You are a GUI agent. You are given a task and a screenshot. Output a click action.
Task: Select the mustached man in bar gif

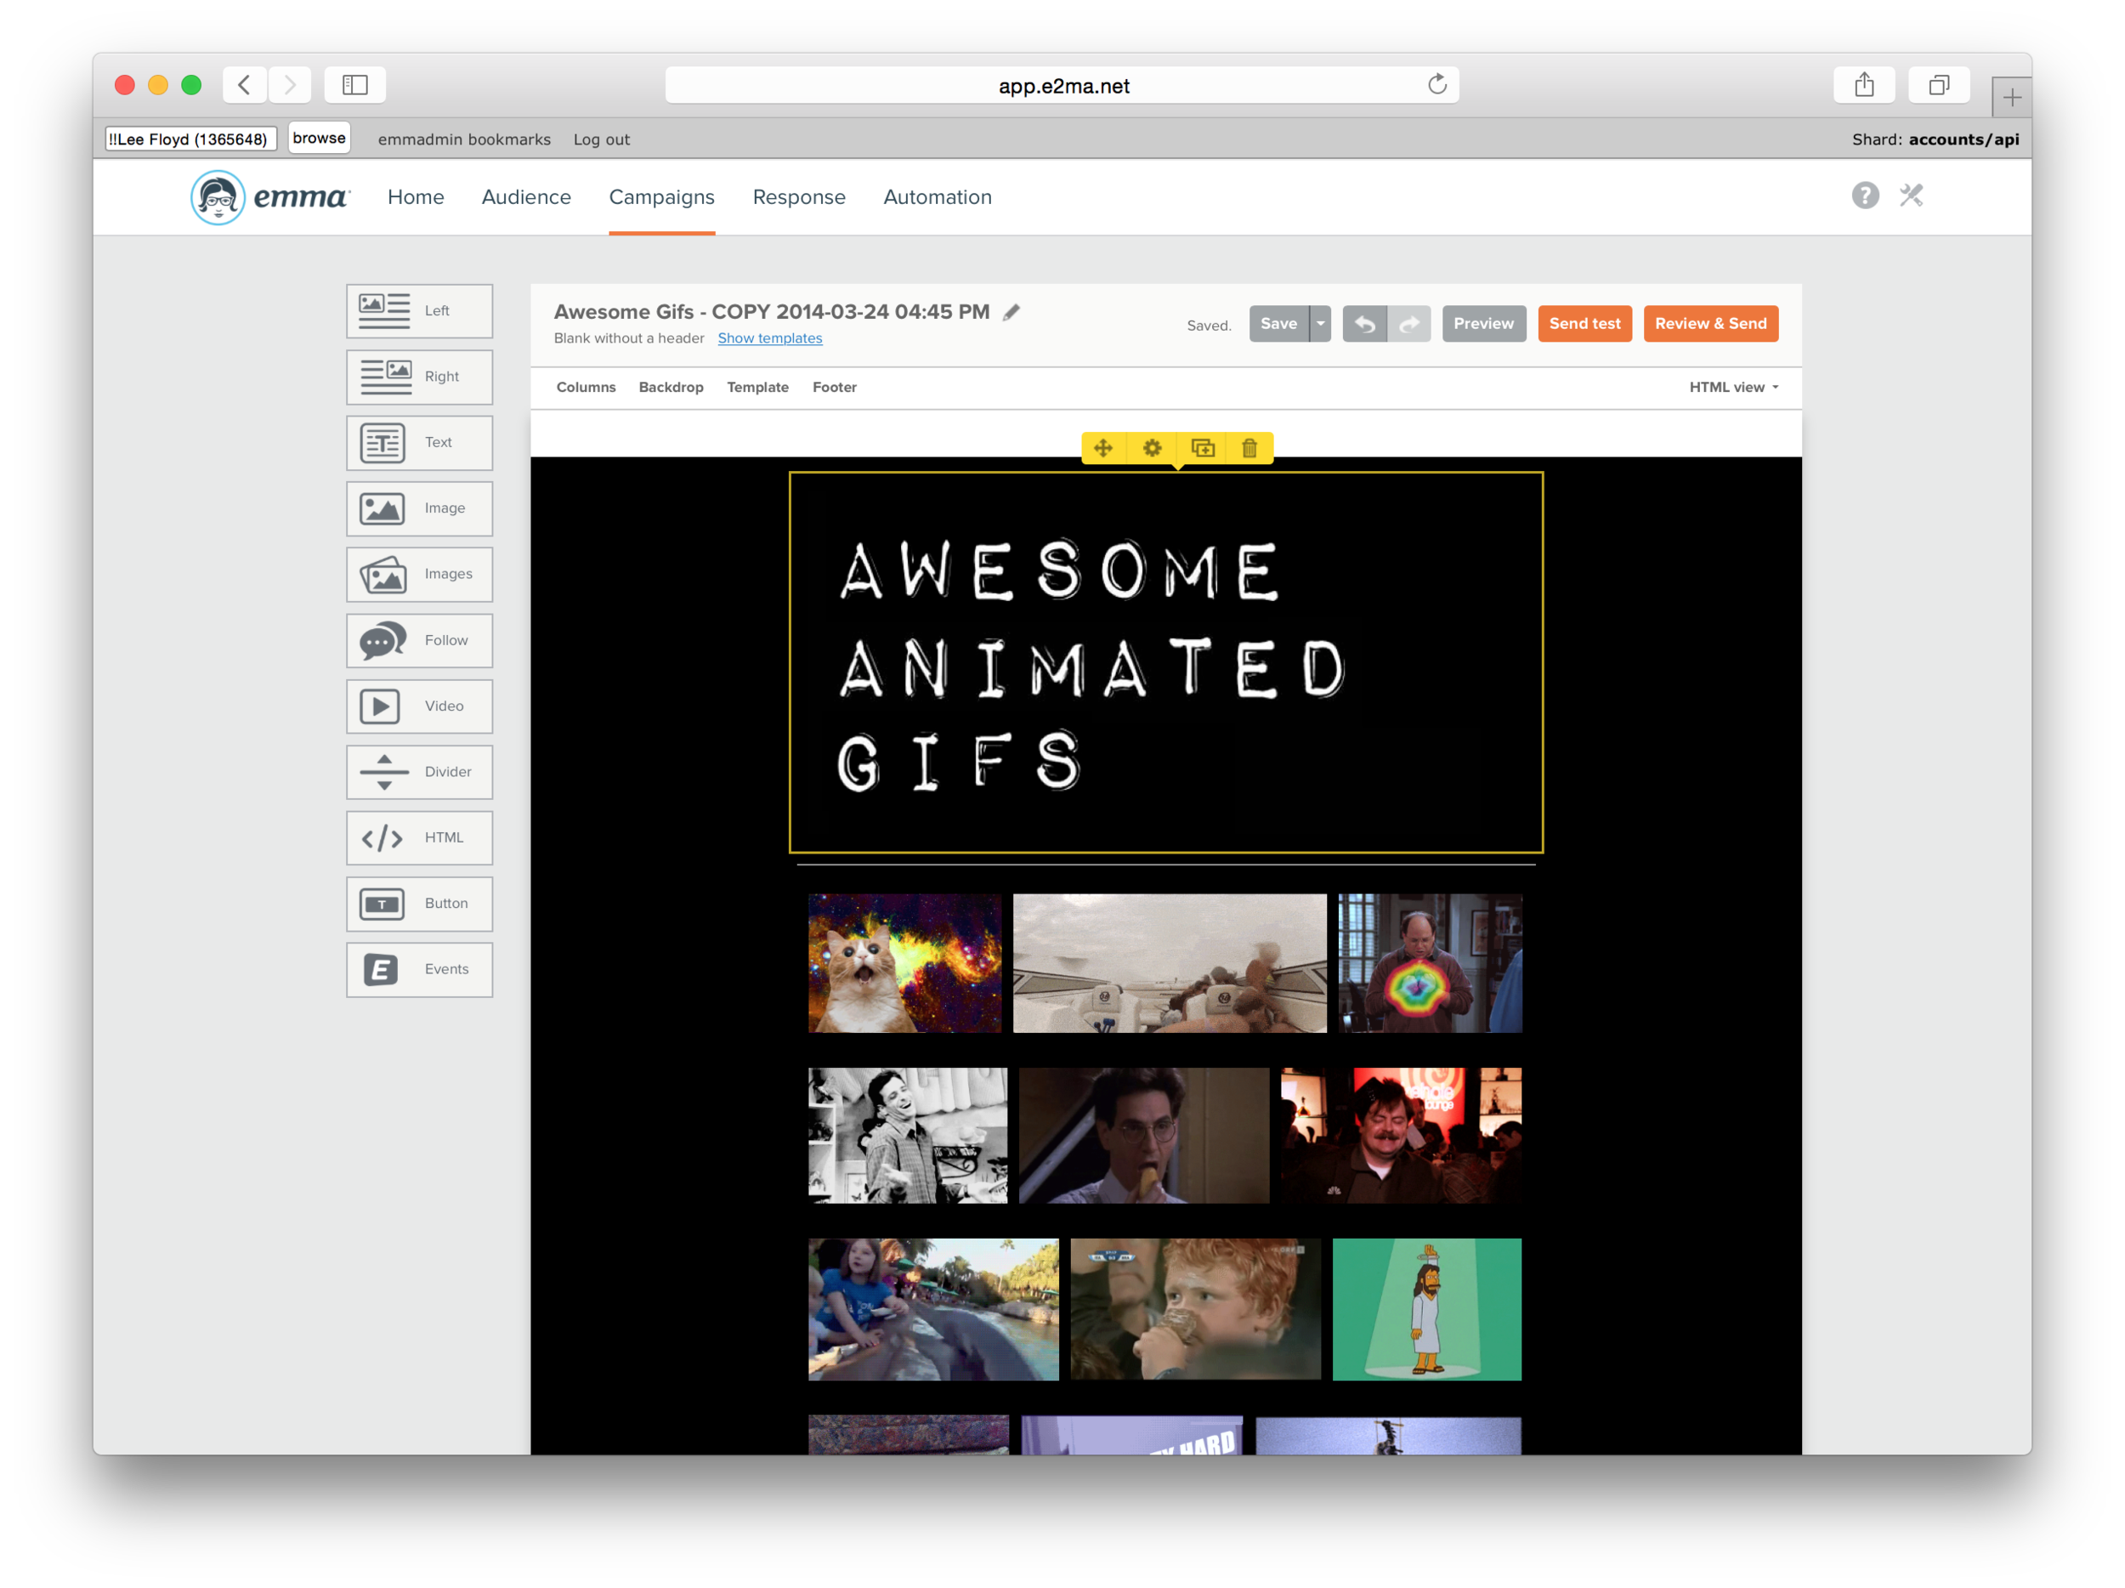pyautogui.click(x=1401, y=1136)
